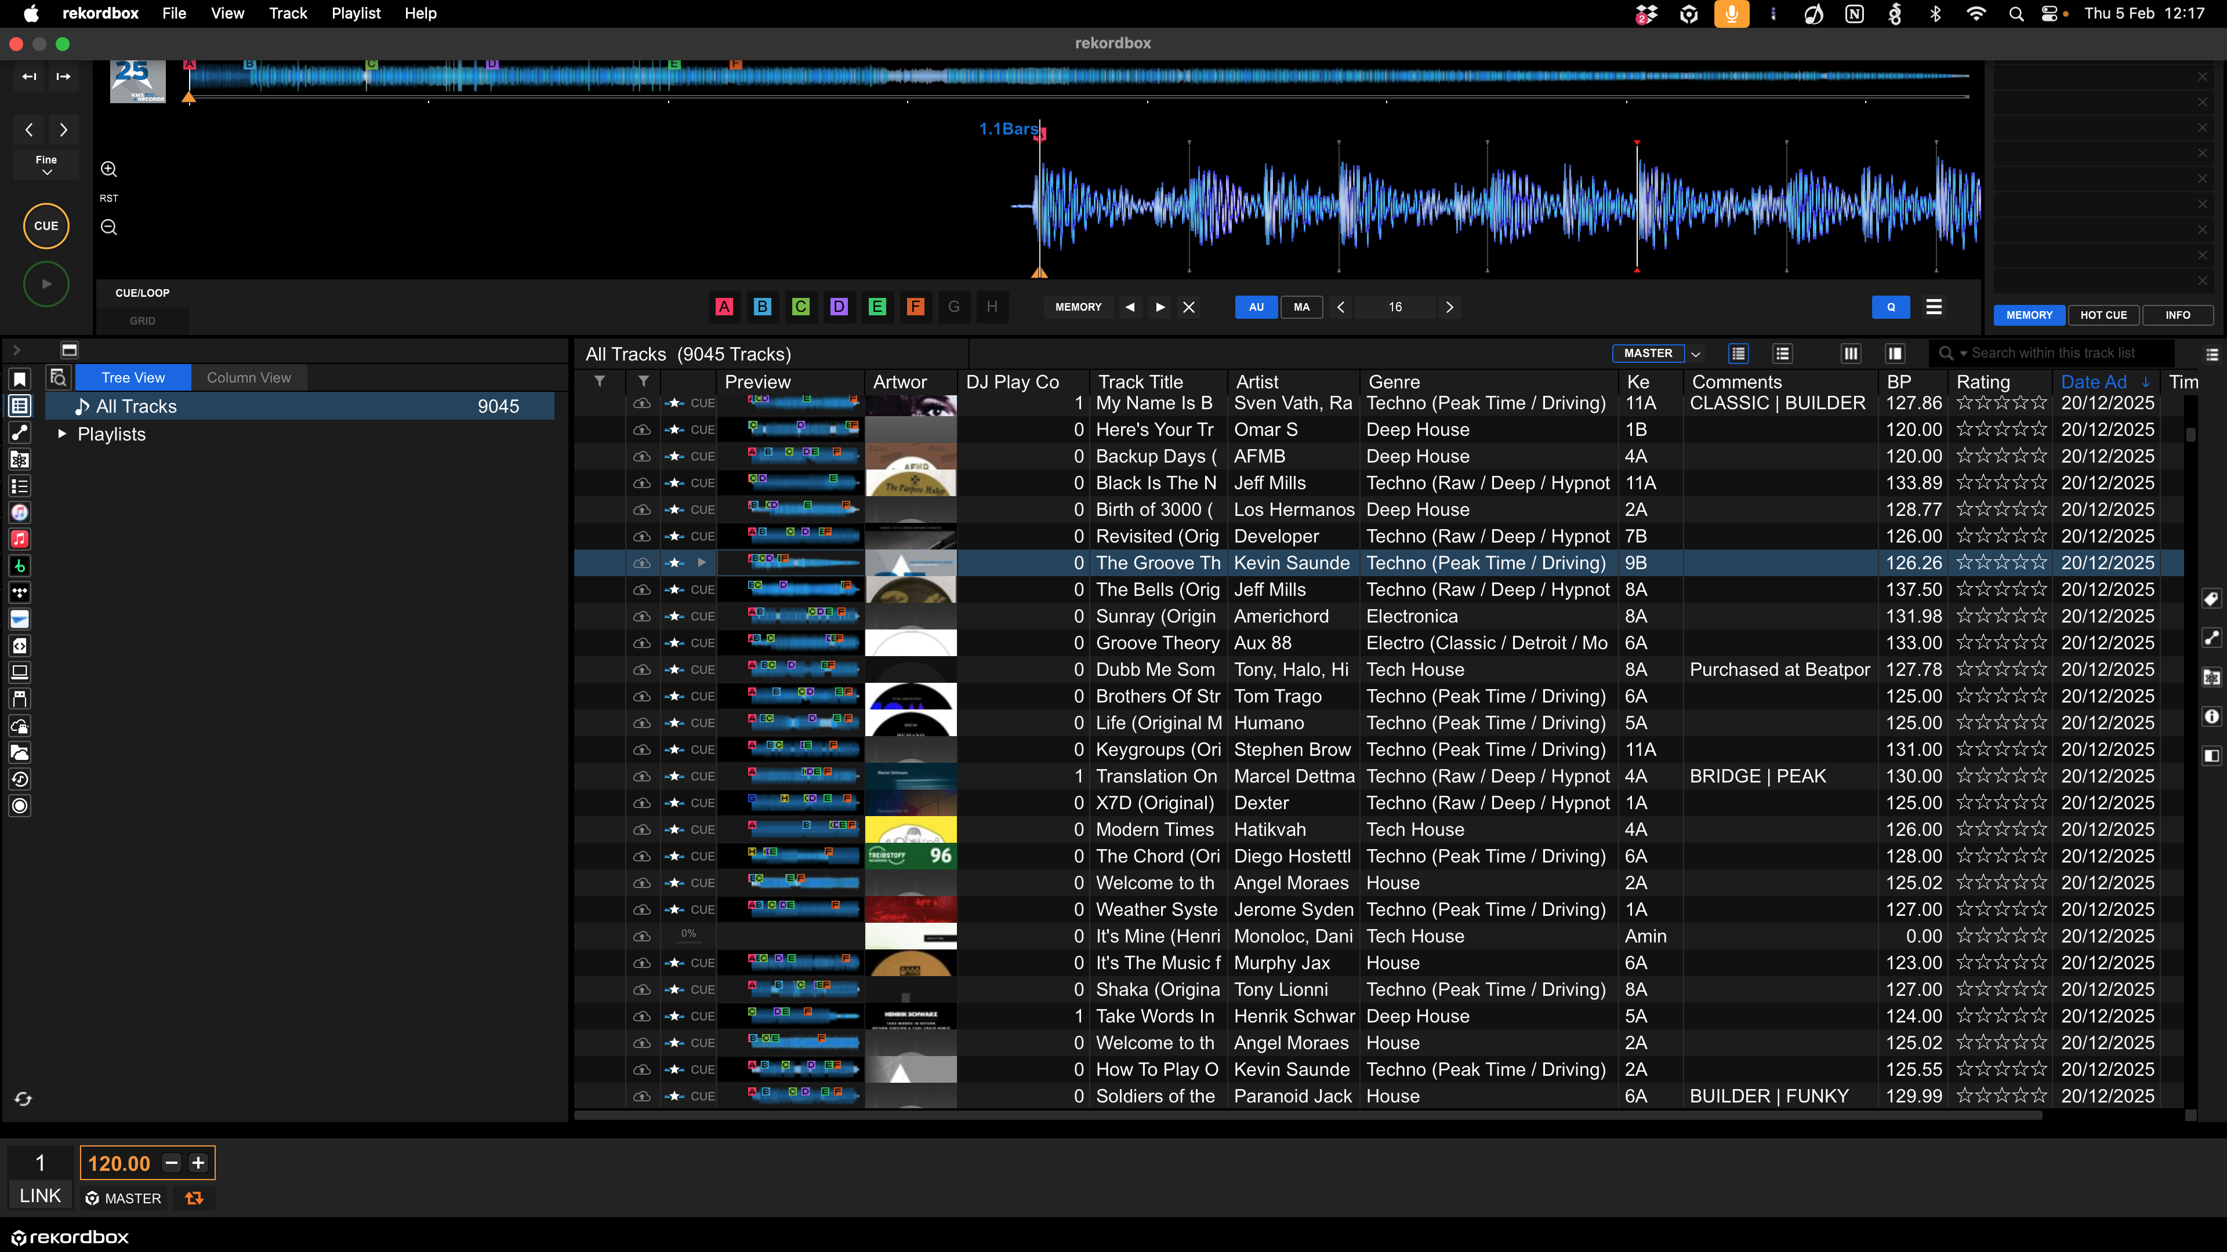Select empty hot cue pad G
2227x1252 pixels.
953,307
